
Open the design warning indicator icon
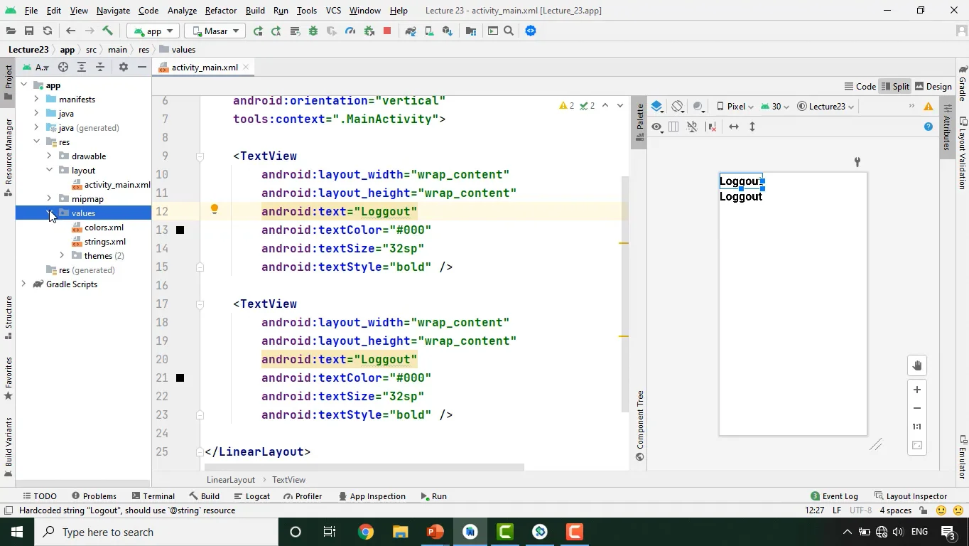tap(928, 107)
